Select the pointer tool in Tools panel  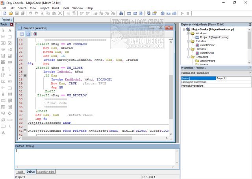(x=3, y=30)
